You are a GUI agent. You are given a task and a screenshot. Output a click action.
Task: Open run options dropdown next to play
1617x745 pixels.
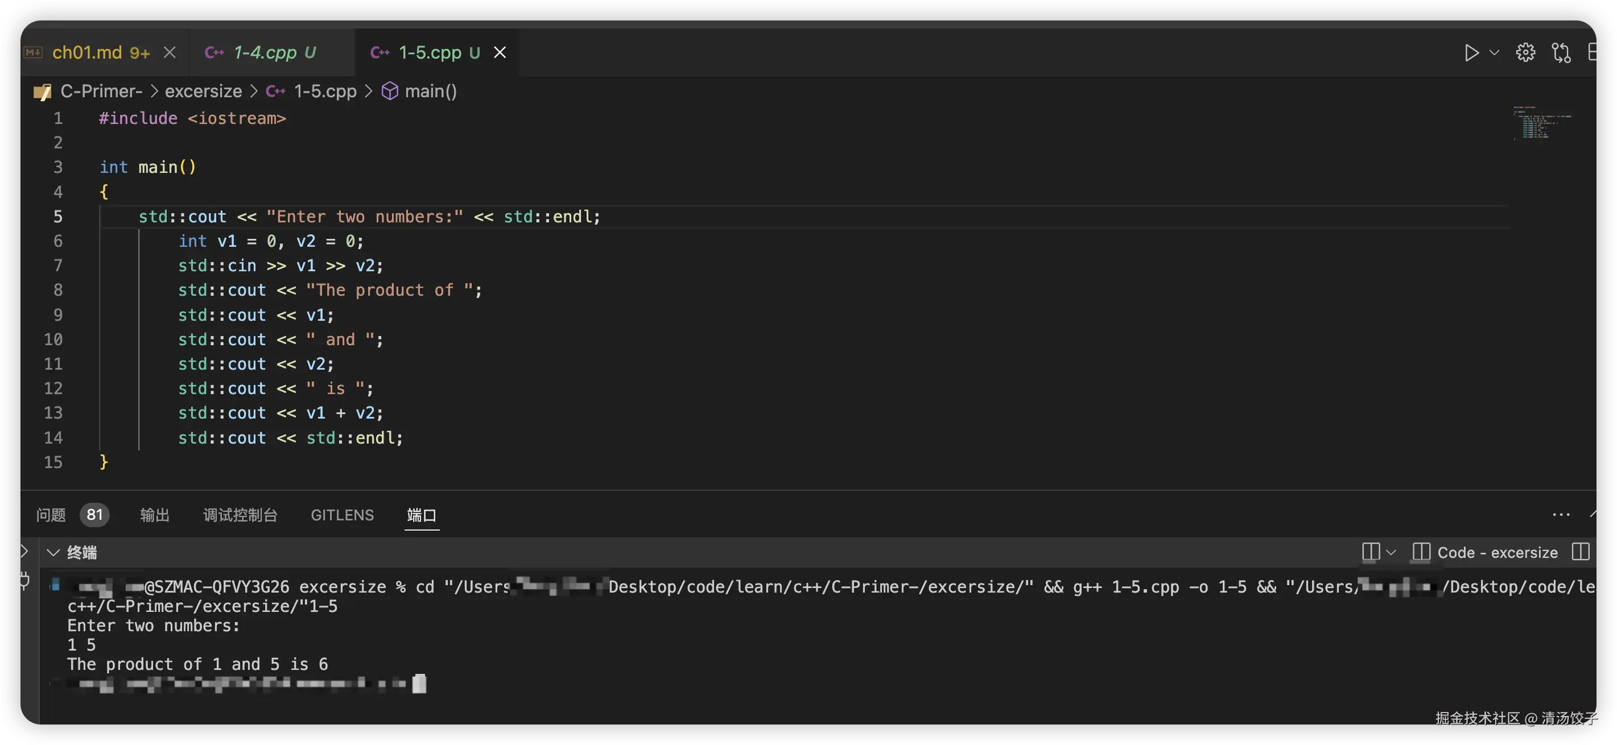(1495, 53)
